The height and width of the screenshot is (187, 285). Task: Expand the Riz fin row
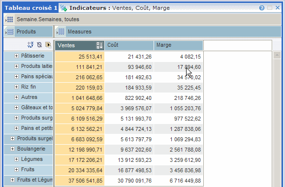click(16, 87)
